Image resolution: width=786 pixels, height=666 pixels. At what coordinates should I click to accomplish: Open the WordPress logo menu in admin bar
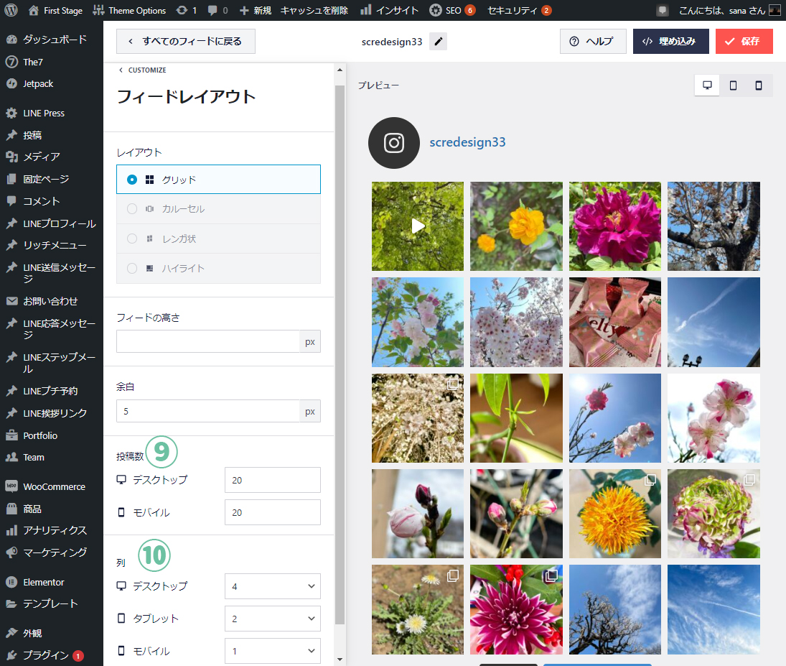coord(11,10)
